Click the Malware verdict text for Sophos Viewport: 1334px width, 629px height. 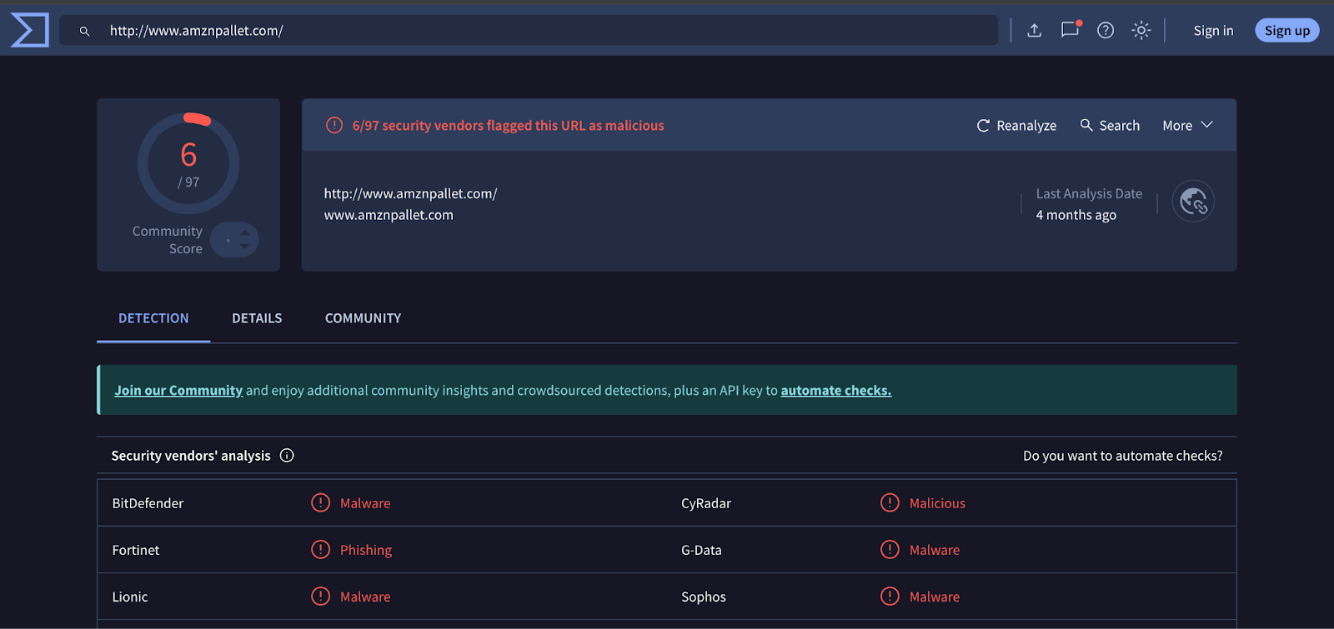[x=935, y=597]
